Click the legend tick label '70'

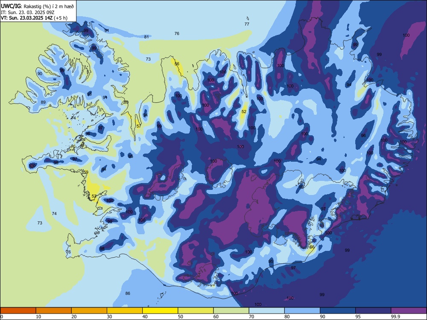pos(252,317)
